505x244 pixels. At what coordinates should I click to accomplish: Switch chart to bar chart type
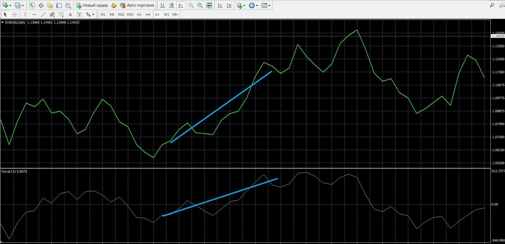[x=163, y=5]
